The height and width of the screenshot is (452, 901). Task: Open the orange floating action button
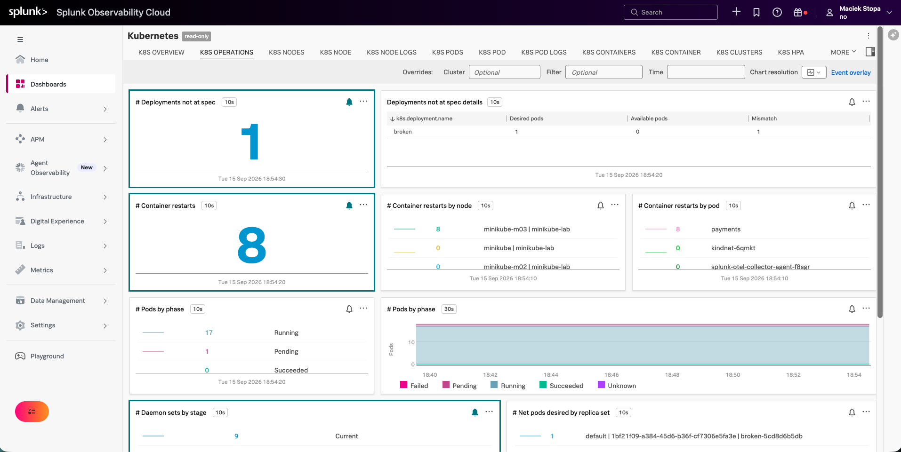[x=32, y=412]
